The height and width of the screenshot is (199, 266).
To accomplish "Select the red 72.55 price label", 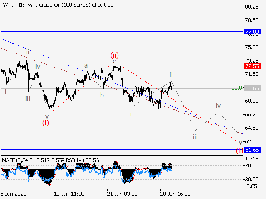I will coord(252,66).
